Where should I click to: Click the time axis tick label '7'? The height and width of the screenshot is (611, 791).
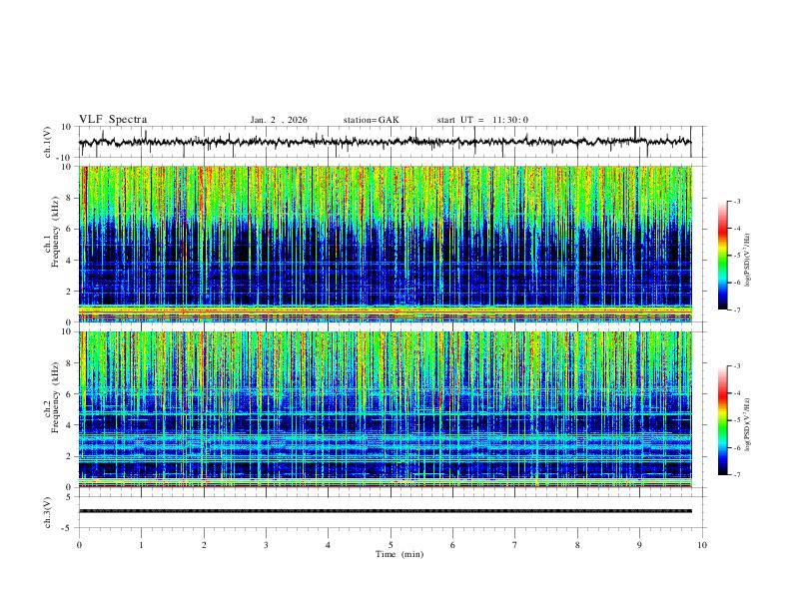[x=515, y=545]
